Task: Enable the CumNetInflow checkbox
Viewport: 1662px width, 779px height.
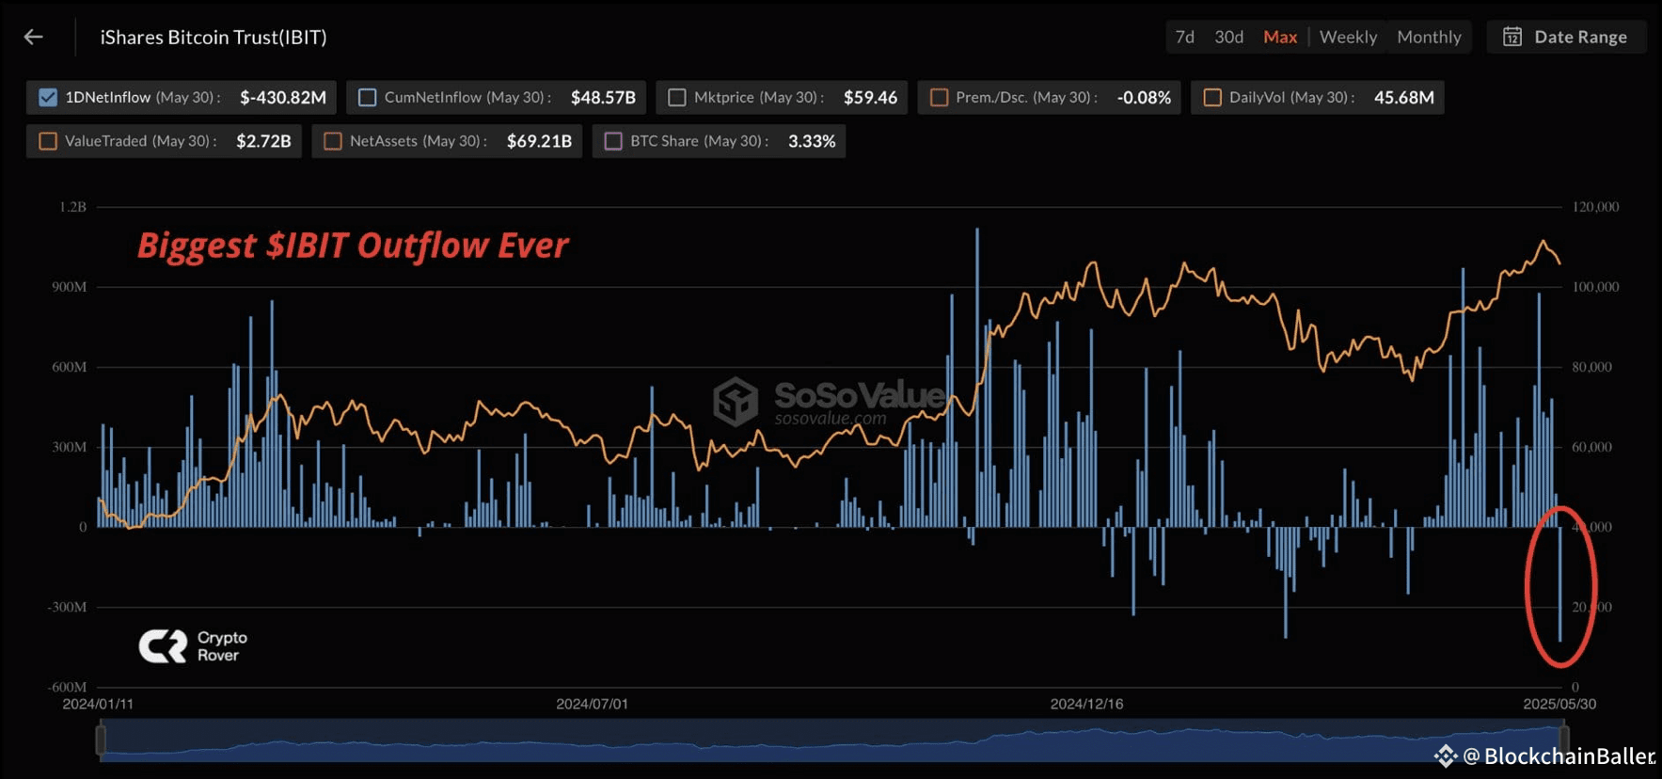Action: 368,97
